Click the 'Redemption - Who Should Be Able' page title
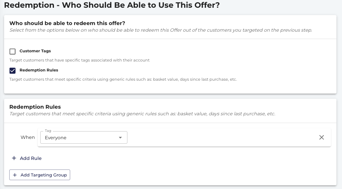The width and height of the screenshot is (342, 189). 112,5
